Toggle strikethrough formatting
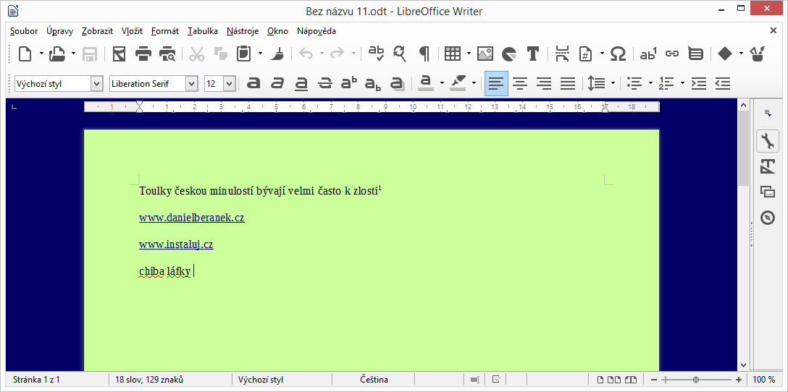788x392 pixels. 325,83
